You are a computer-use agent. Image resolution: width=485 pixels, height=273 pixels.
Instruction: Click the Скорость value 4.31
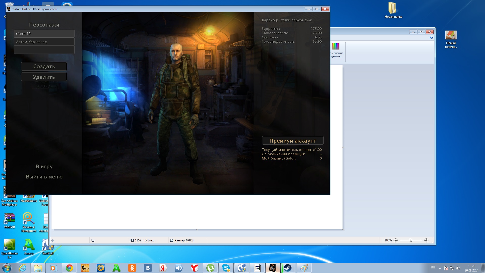point(318,37)
